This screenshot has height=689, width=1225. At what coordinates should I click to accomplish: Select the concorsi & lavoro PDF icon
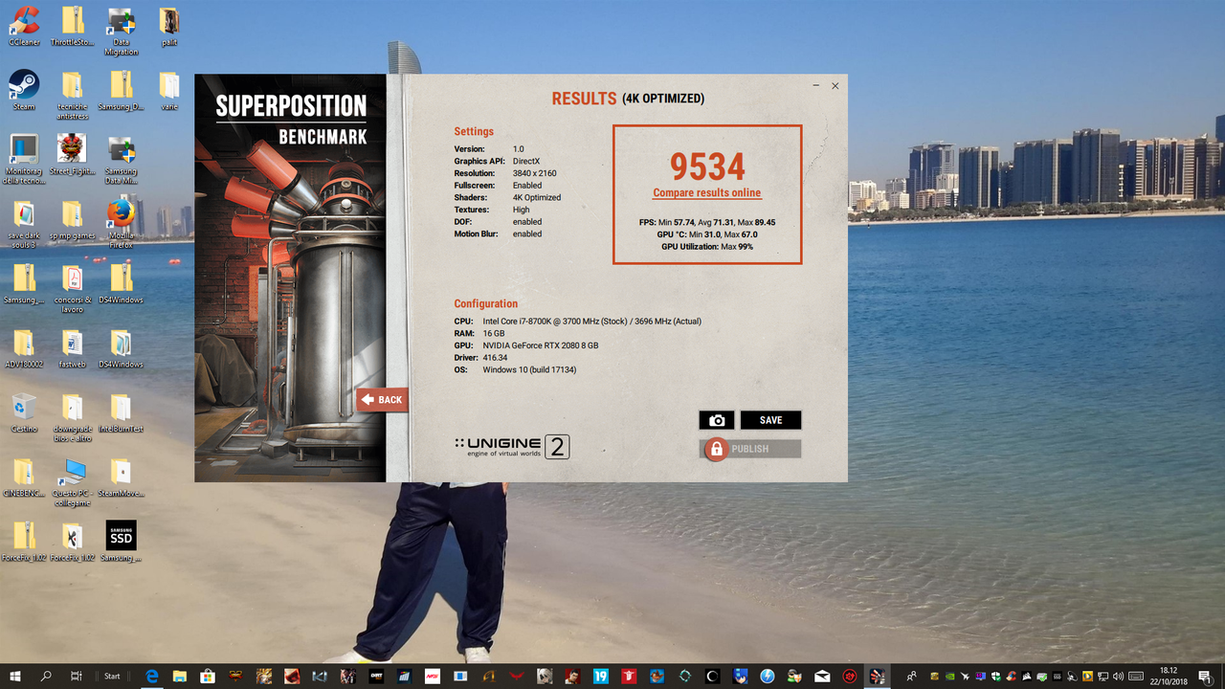click(72, 288)
